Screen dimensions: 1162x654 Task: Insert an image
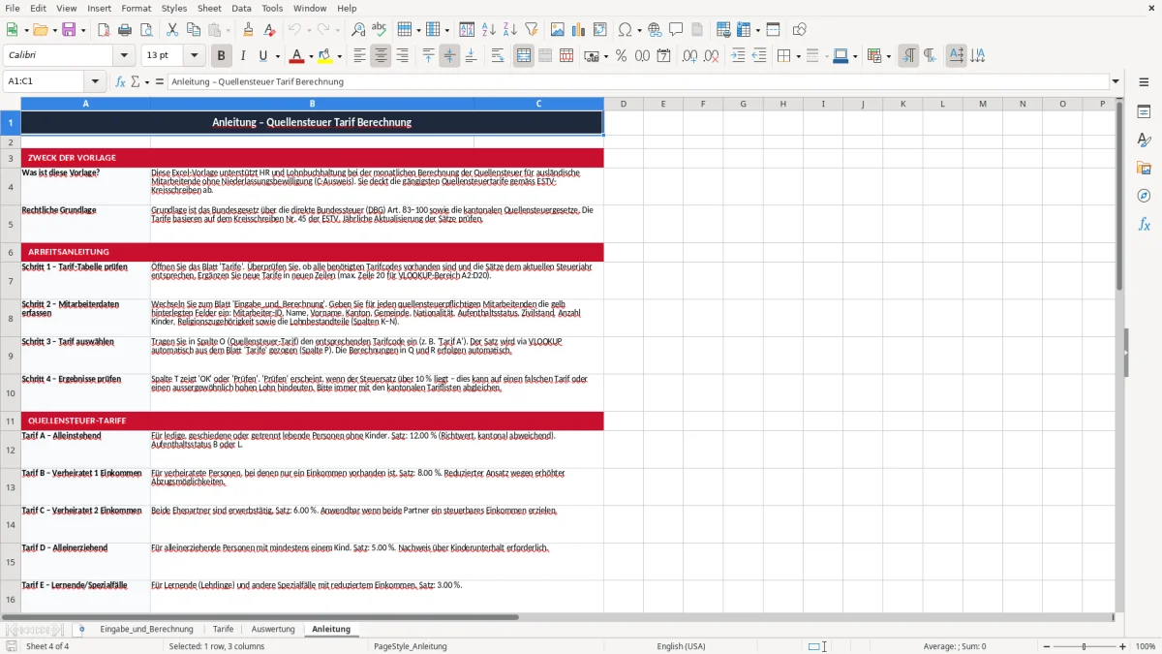(x=558, y=30)
